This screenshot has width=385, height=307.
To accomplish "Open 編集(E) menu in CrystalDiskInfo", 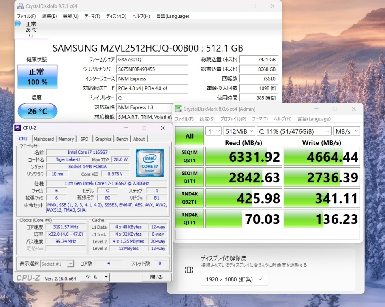I will point(49,16).
